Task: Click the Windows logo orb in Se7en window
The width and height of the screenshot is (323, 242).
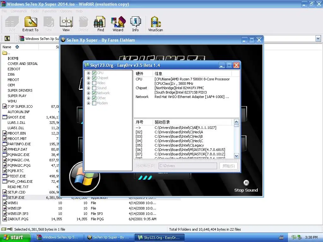Action: [x=85, y=177]
